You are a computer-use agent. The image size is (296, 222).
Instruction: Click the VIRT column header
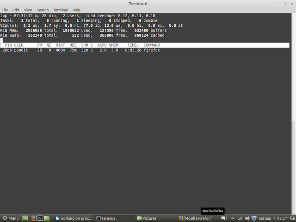point(60,45)
